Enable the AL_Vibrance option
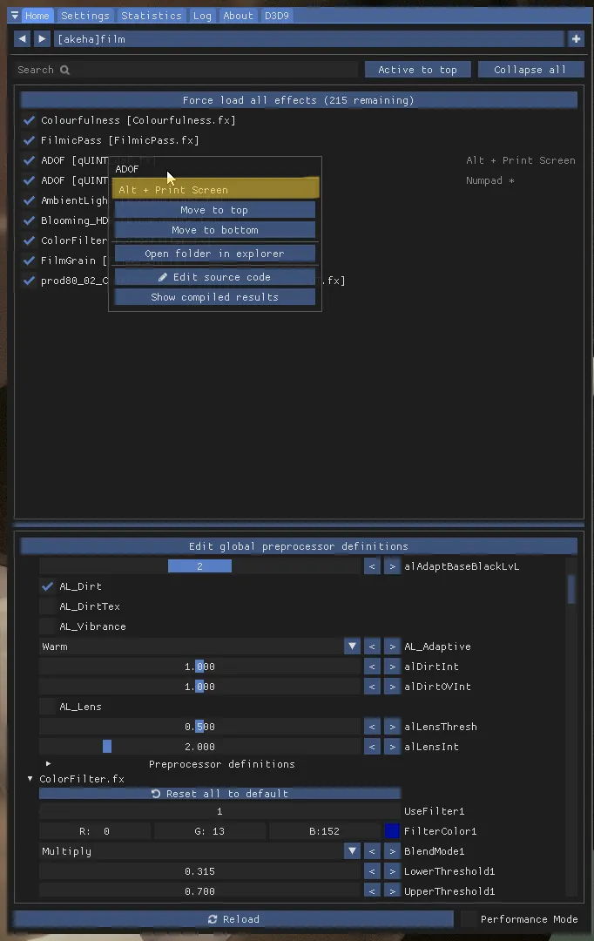 point(47,626)
